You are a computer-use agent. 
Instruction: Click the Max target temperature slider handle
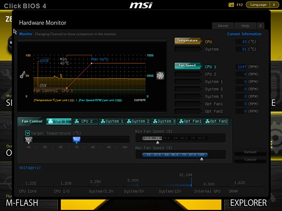click(77, 140)
